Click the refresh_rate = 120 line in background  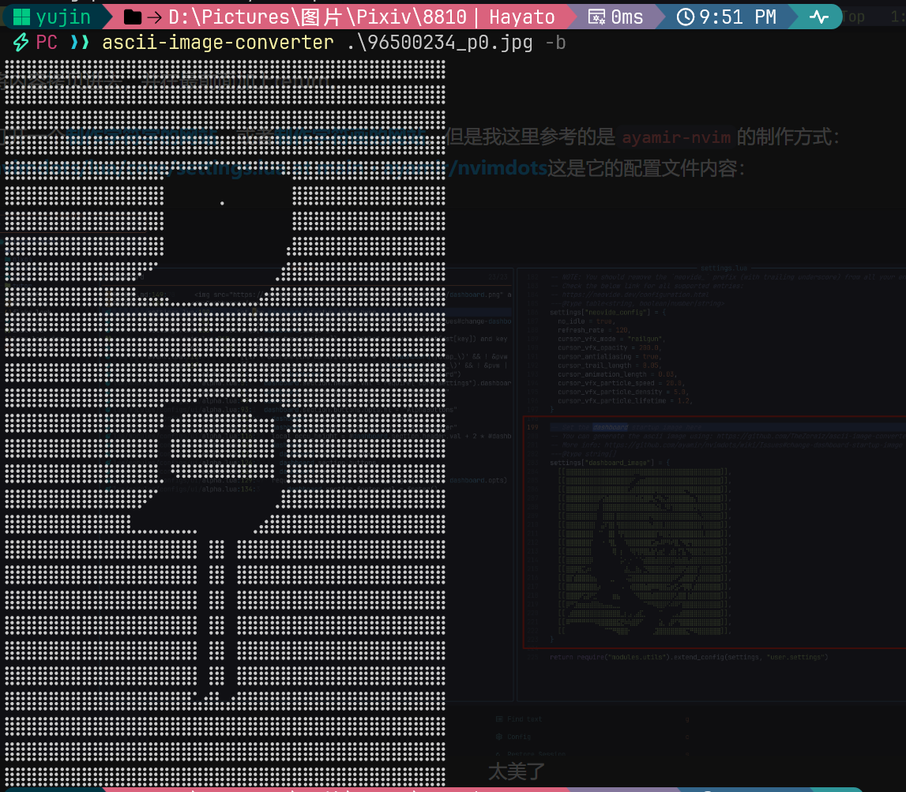click(x=593, y=330)
